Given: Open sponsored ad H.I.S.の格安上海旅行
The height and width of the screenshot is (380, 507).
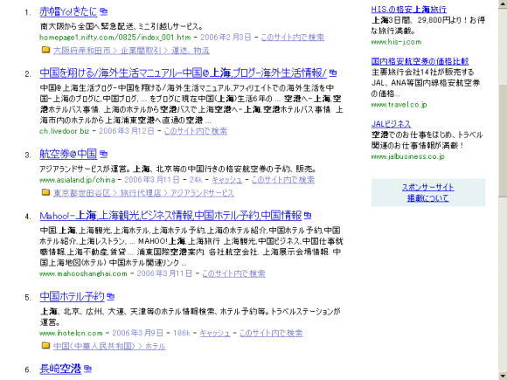Looking at the screenshot, I should tap(409, 10).
